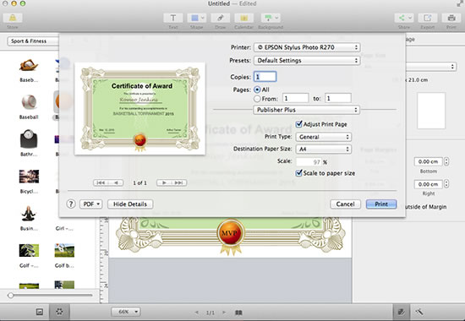Click the Bottom margin 0.00 cm field
This screenshot has width=465, height=321.
(x=429, y=161)
